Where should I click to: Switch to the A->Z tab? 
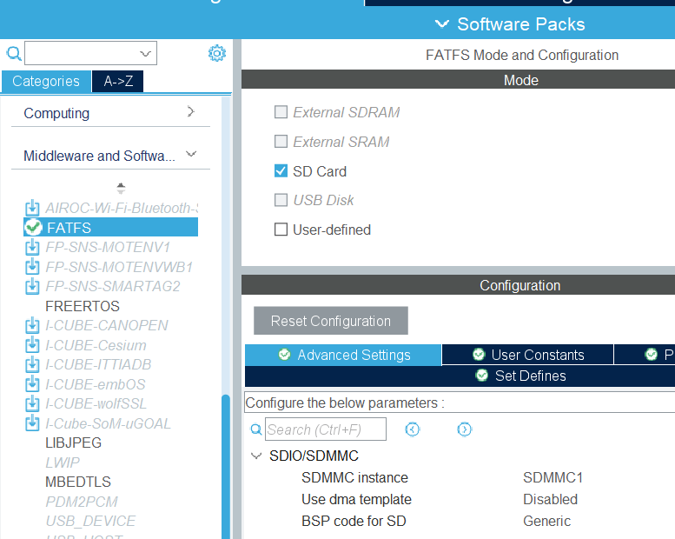[x=118, y=81]
